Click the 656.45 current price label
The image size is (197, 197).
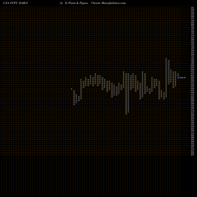coord(182,78)
